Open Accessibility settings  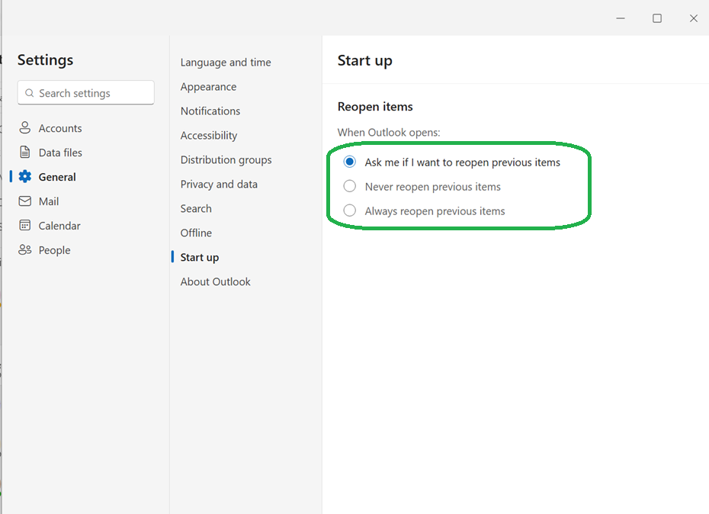pos(209,136)
